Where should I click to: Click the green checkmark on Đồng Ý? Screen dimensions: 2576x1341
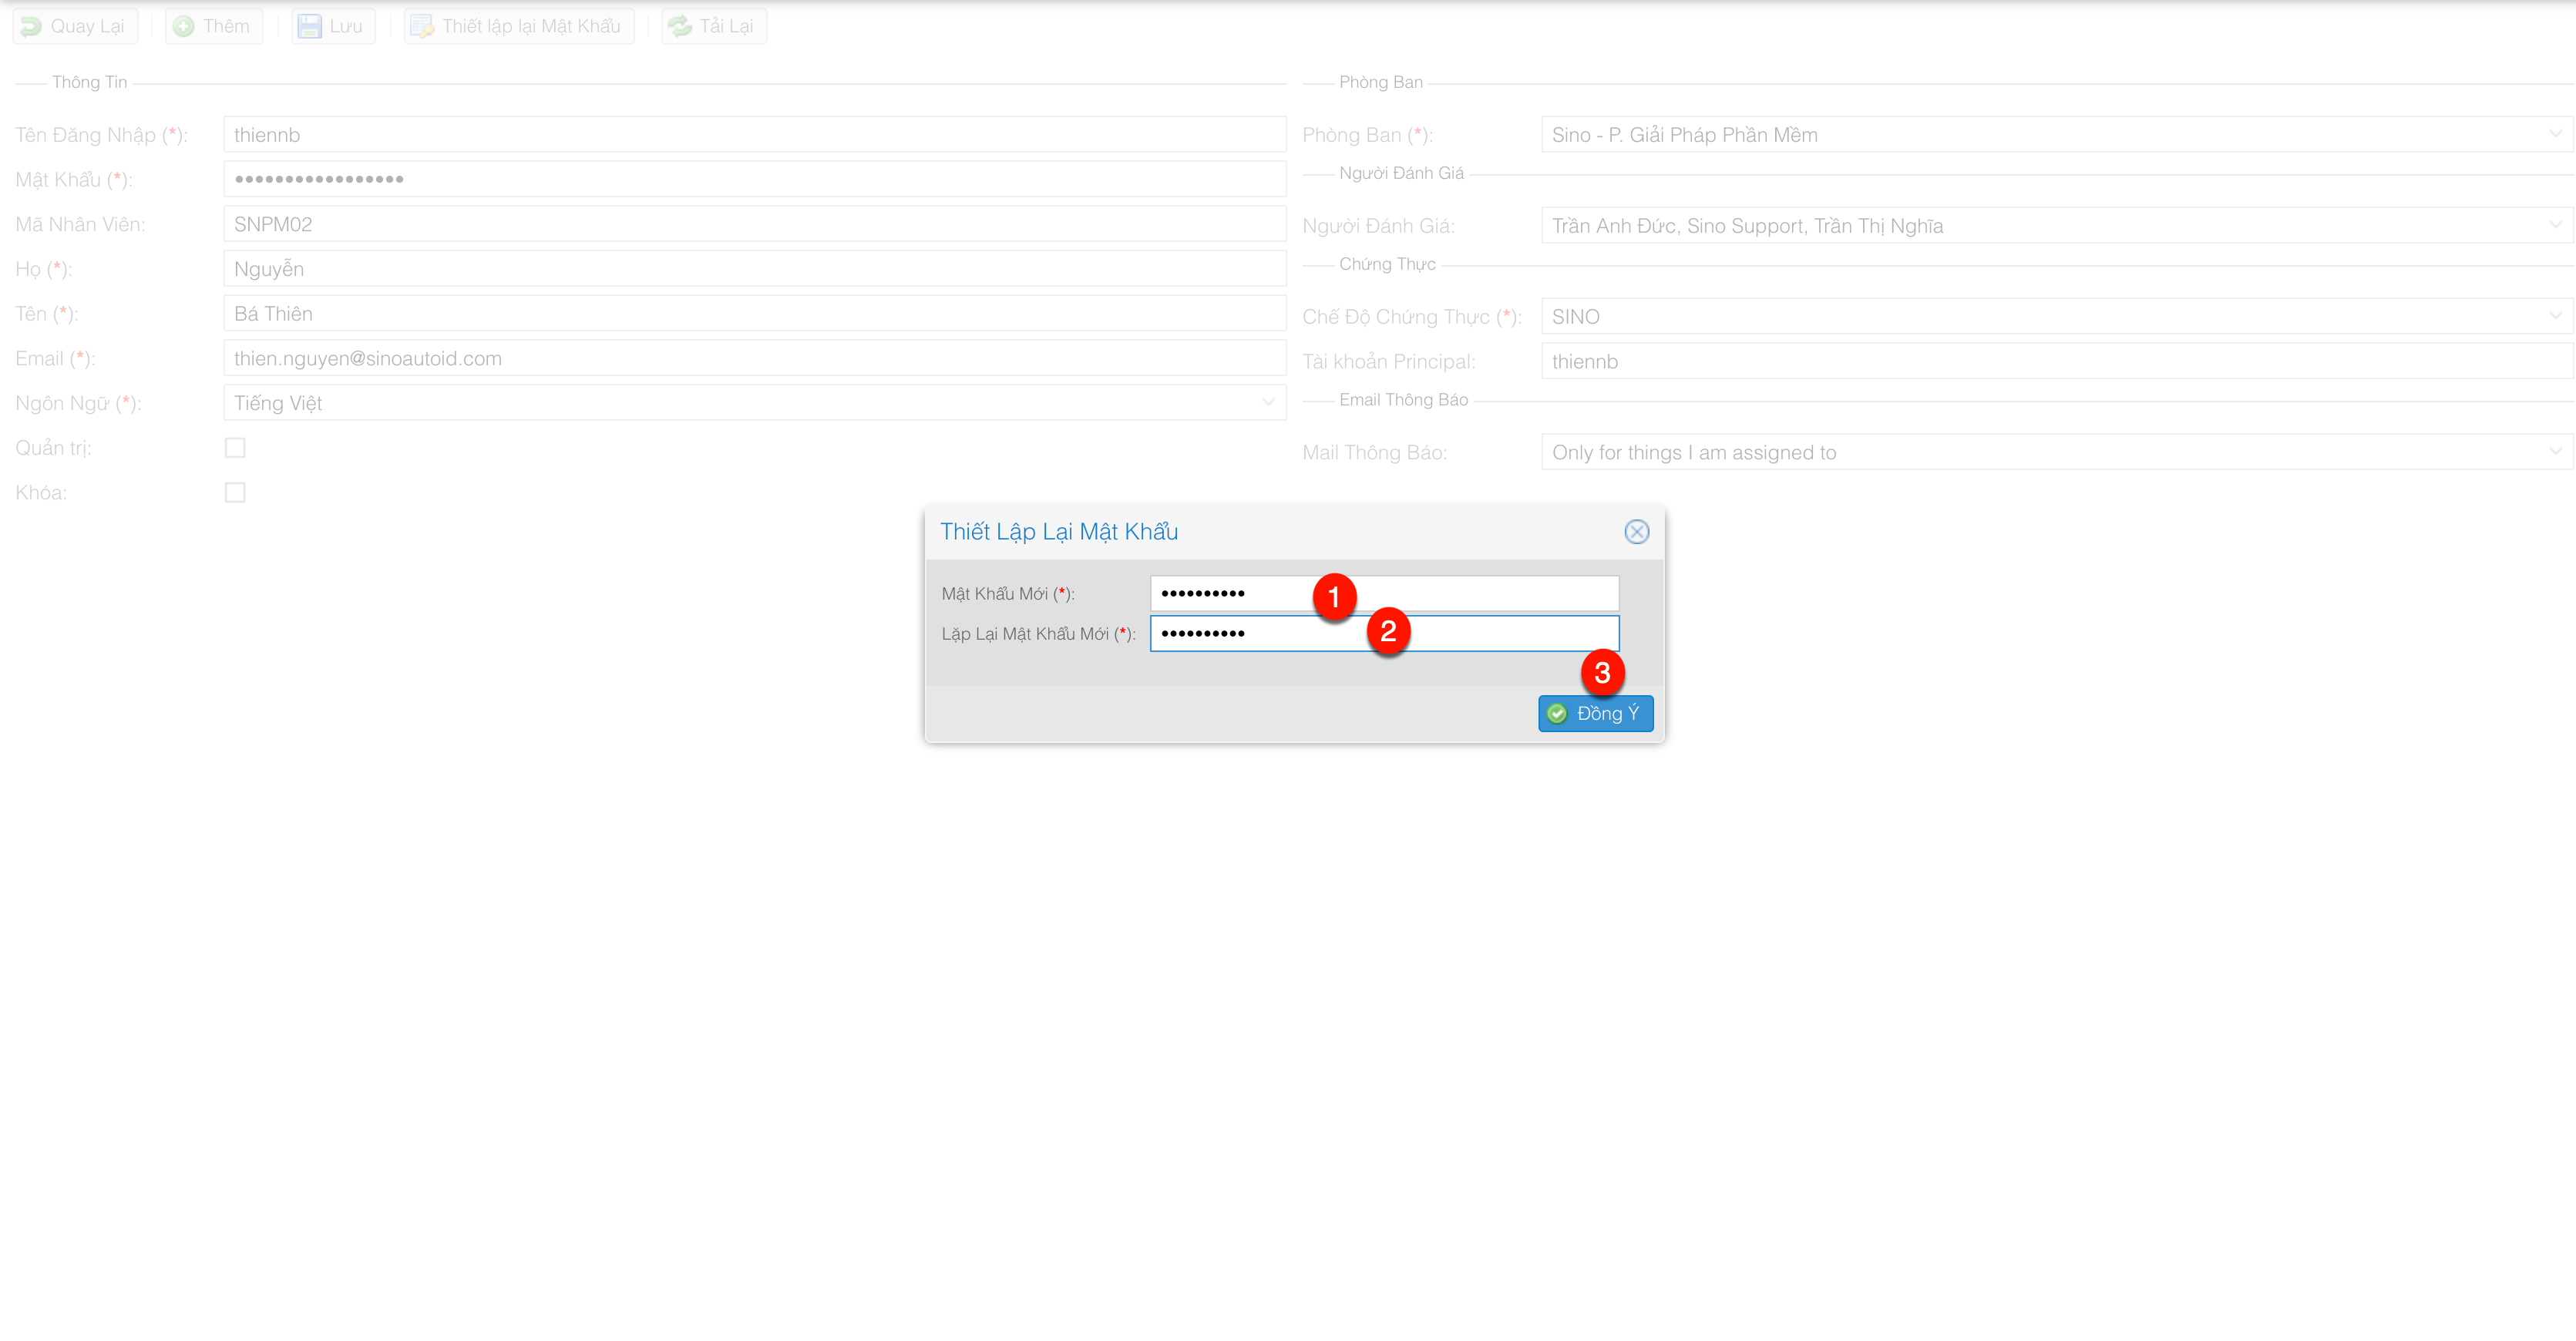1557,713
